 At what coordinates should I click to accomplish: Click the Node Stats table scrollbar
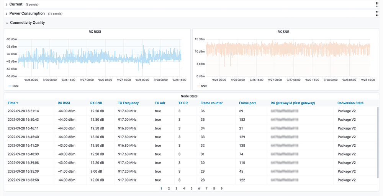tap(378, 143)
